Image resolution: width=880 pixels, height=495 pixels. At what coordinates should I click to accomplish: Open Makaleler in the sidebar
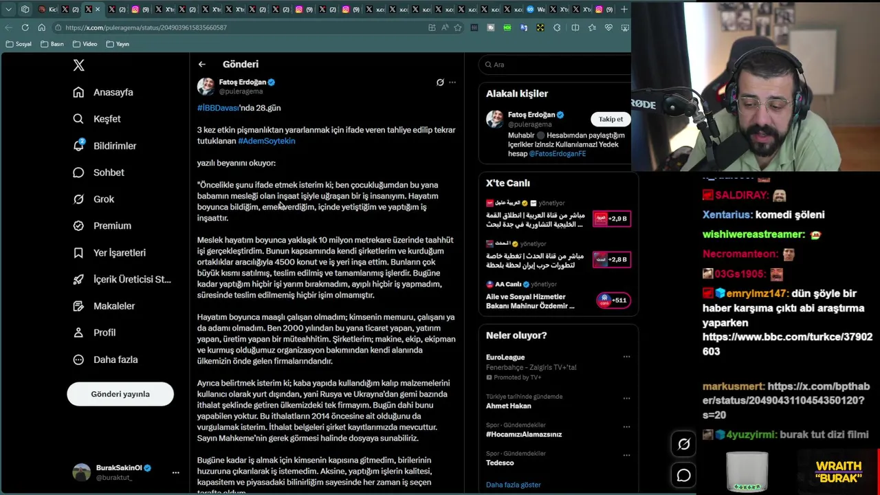pos(104,306)
